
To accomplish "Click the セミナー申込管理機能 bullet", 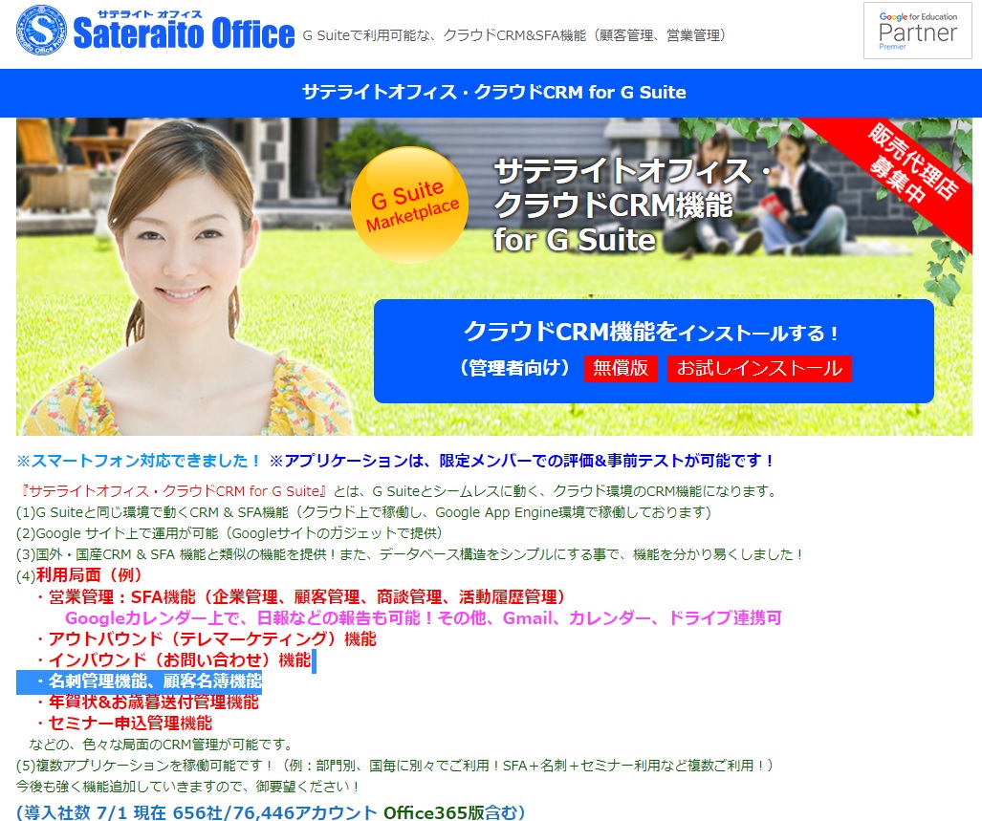I will click(124, 724).
